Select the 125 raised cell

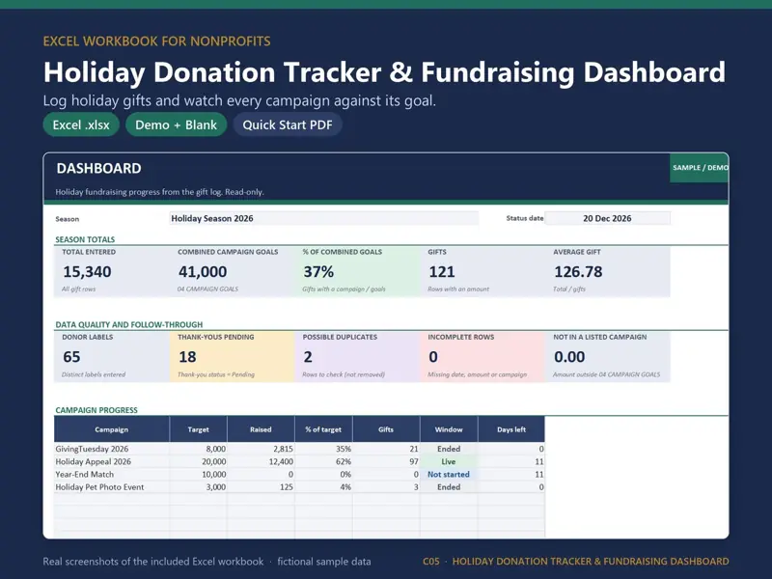[261, 487]
